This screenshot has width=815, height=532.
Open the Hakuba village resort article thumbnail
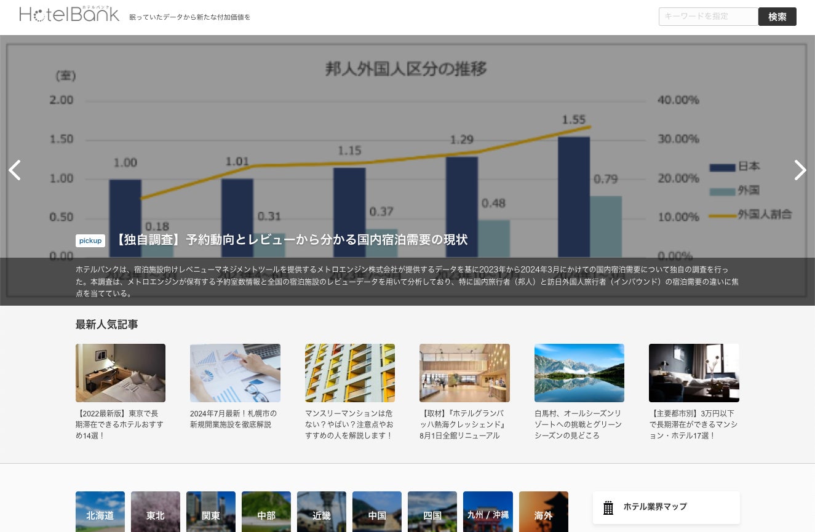pyautogui.click(x=579, y=373)
